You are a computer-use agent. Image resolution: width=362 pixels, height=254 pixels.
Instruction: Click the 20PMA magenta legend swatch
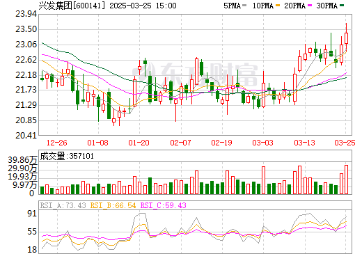click(310, 6)
